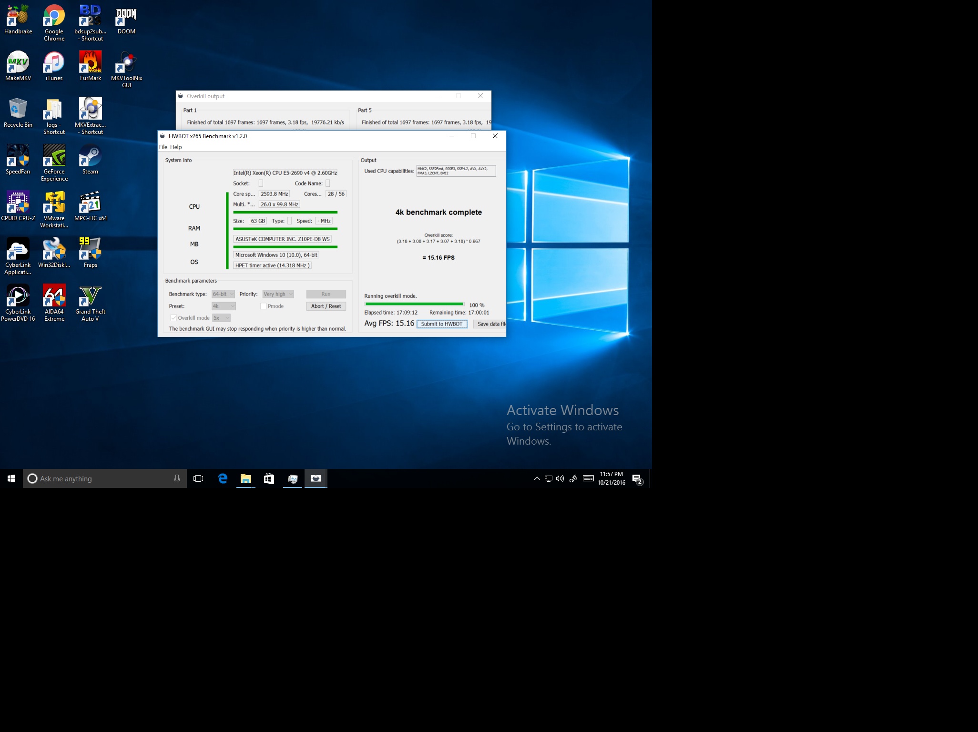Select the Grand Theft Auto V icon
The image size is (978, 732).
tap(90, 303)
